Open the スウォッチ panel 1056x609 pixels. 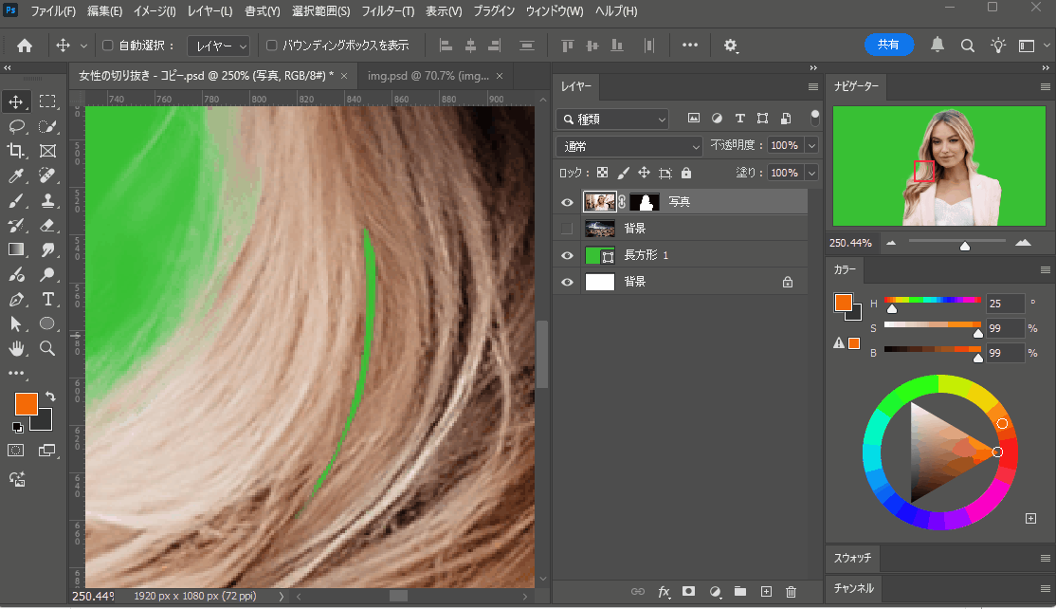click(852, 558)
